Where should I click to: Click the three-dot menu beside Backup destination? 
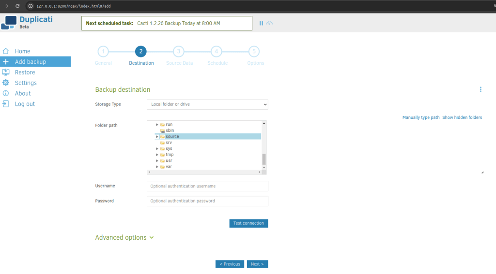tap(480, 89)
